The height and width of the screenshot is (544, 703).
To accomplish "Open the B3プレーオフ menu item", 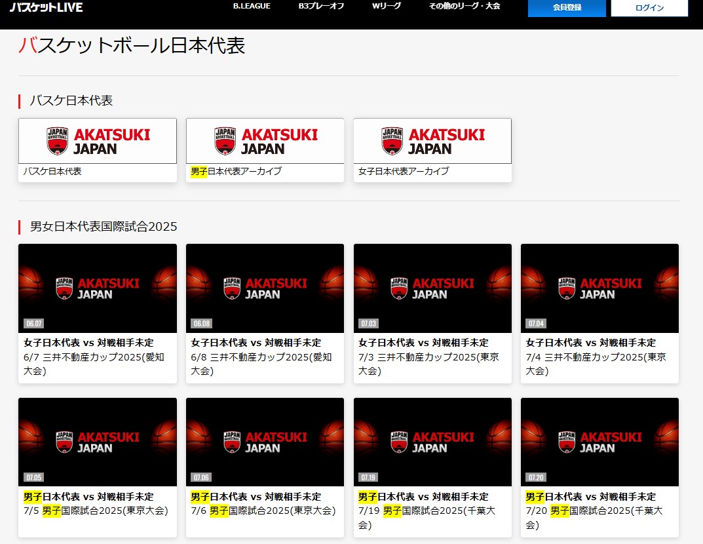I will click(x=321, y=7).
